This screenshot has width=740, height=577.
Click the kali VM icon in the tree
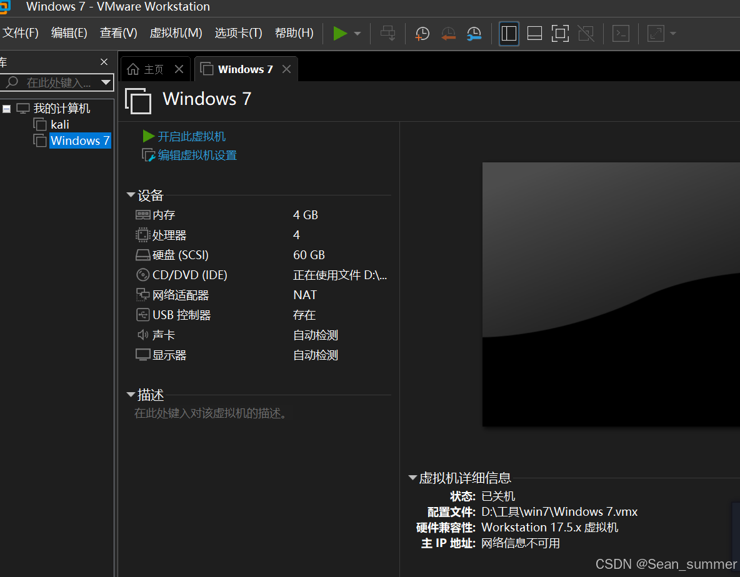(40, 124)
